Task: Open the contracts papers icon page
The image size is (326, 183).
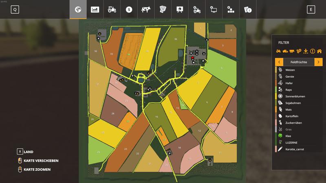Action: 163,9
